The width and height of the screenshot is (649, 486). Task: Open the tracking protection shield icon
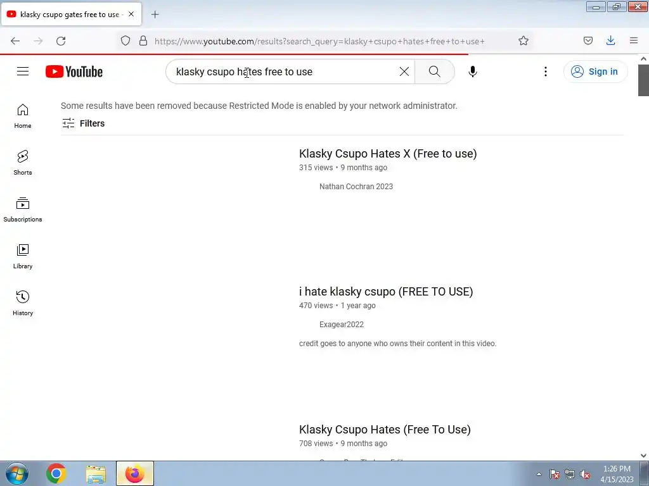pyautogui.click(x=125, y=40)
